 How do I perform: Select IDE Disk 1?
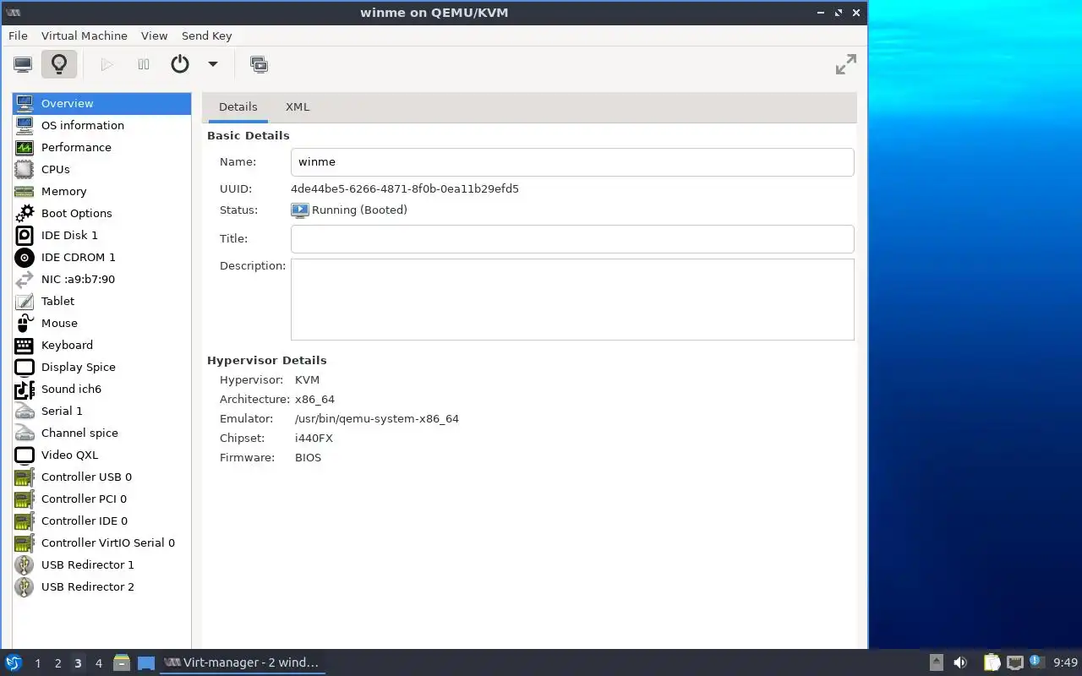pyautogui.click(x=101, y=235)
